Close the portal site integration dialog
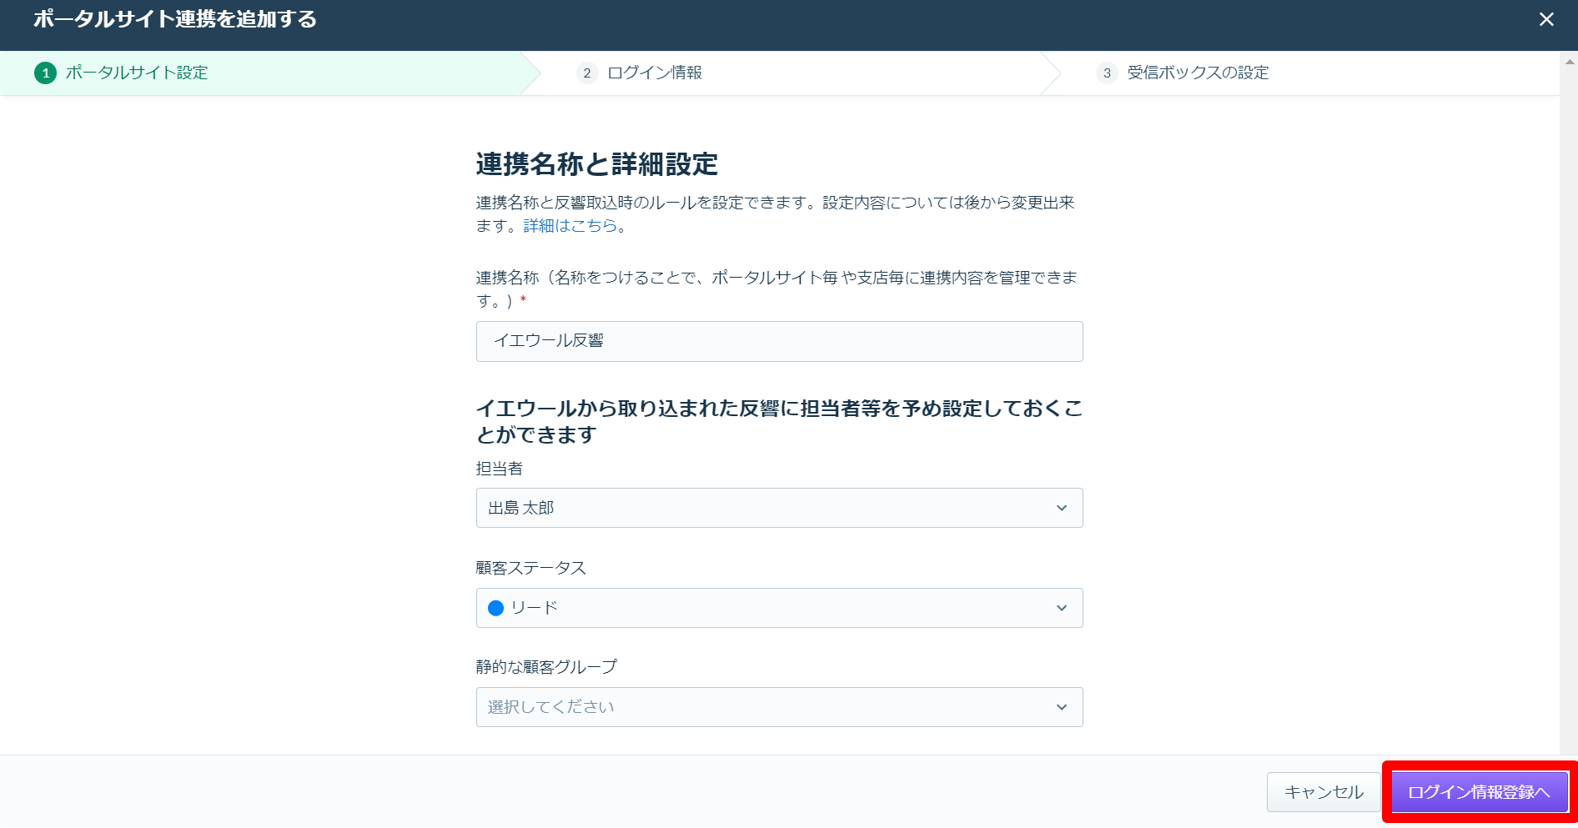Screen dimensions: 1578x828 coord(1546,19)
